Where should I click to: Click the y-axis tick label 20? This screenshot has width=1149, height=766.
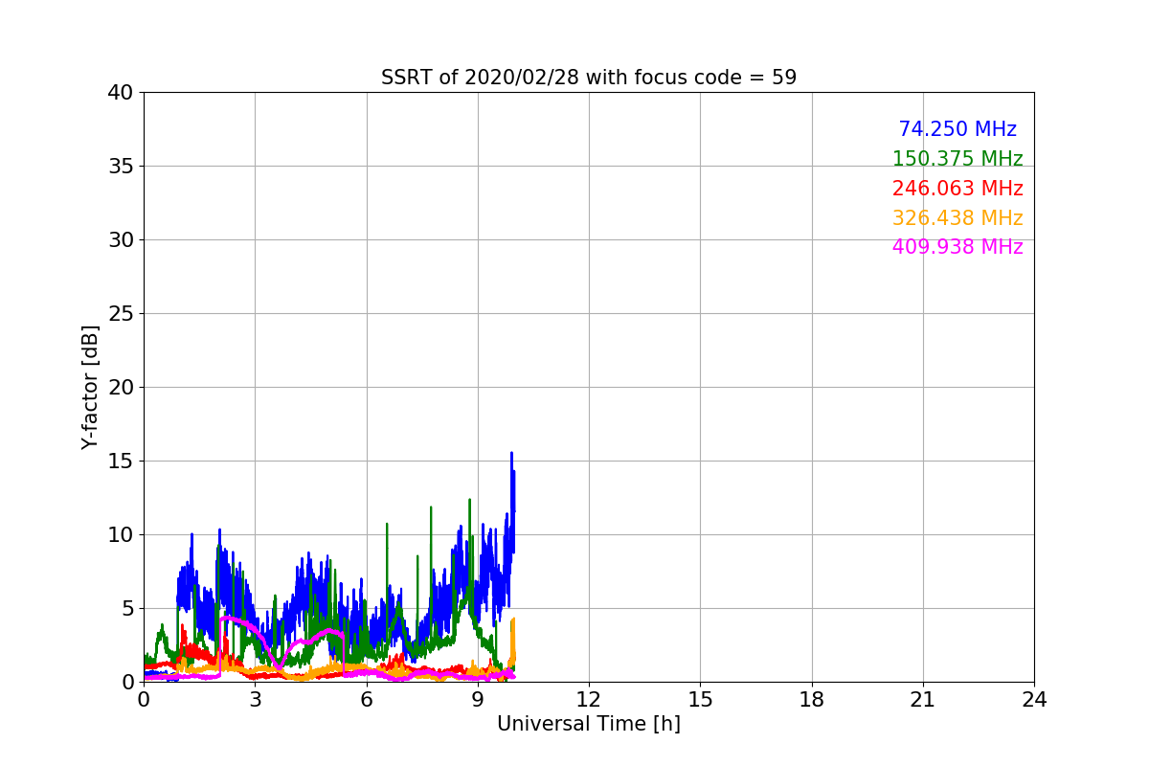121,388
